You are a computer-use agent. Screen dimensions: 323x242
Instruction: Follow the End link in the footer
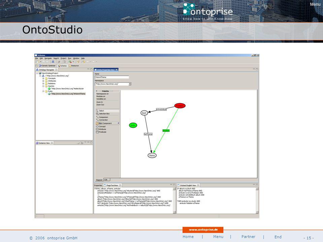pyautogui.click(x=278, y=237)
